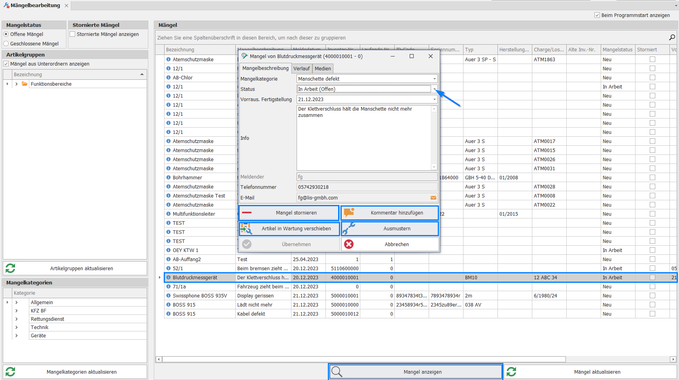Click the Telefonnummer input field

tap(367, 187)
